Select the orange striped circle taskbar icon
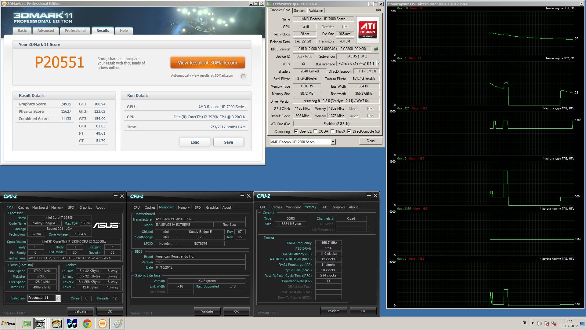The width and height of the screenshot is (586, 330). 103,324
